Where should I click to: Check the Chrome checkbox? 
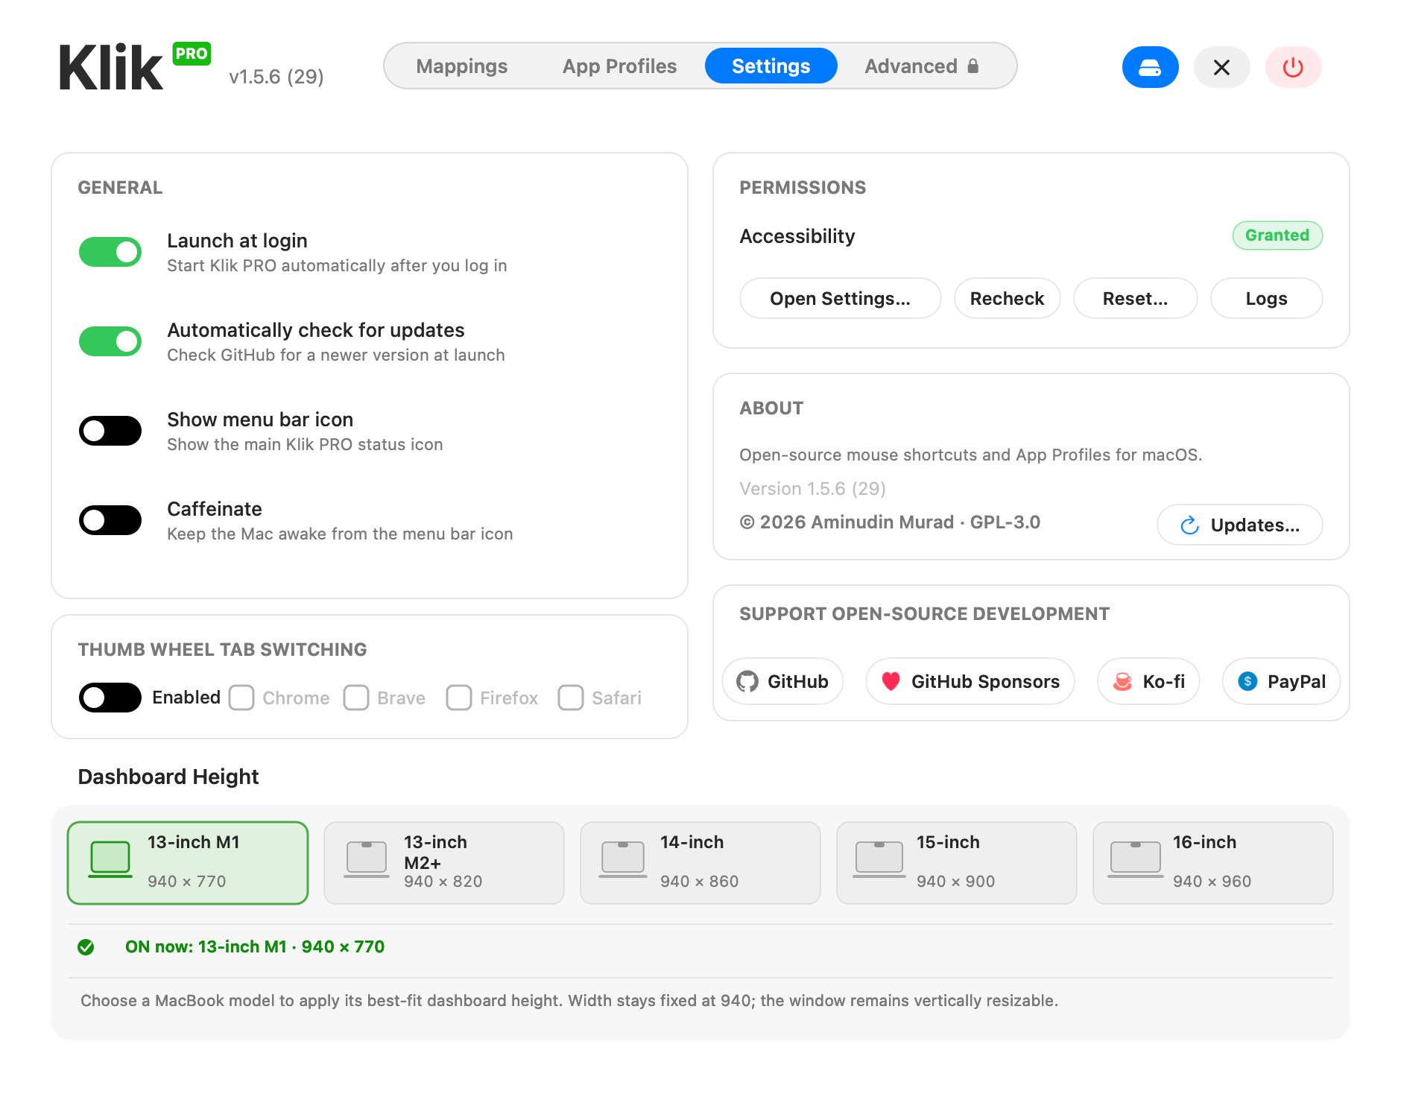click(241, 698)
